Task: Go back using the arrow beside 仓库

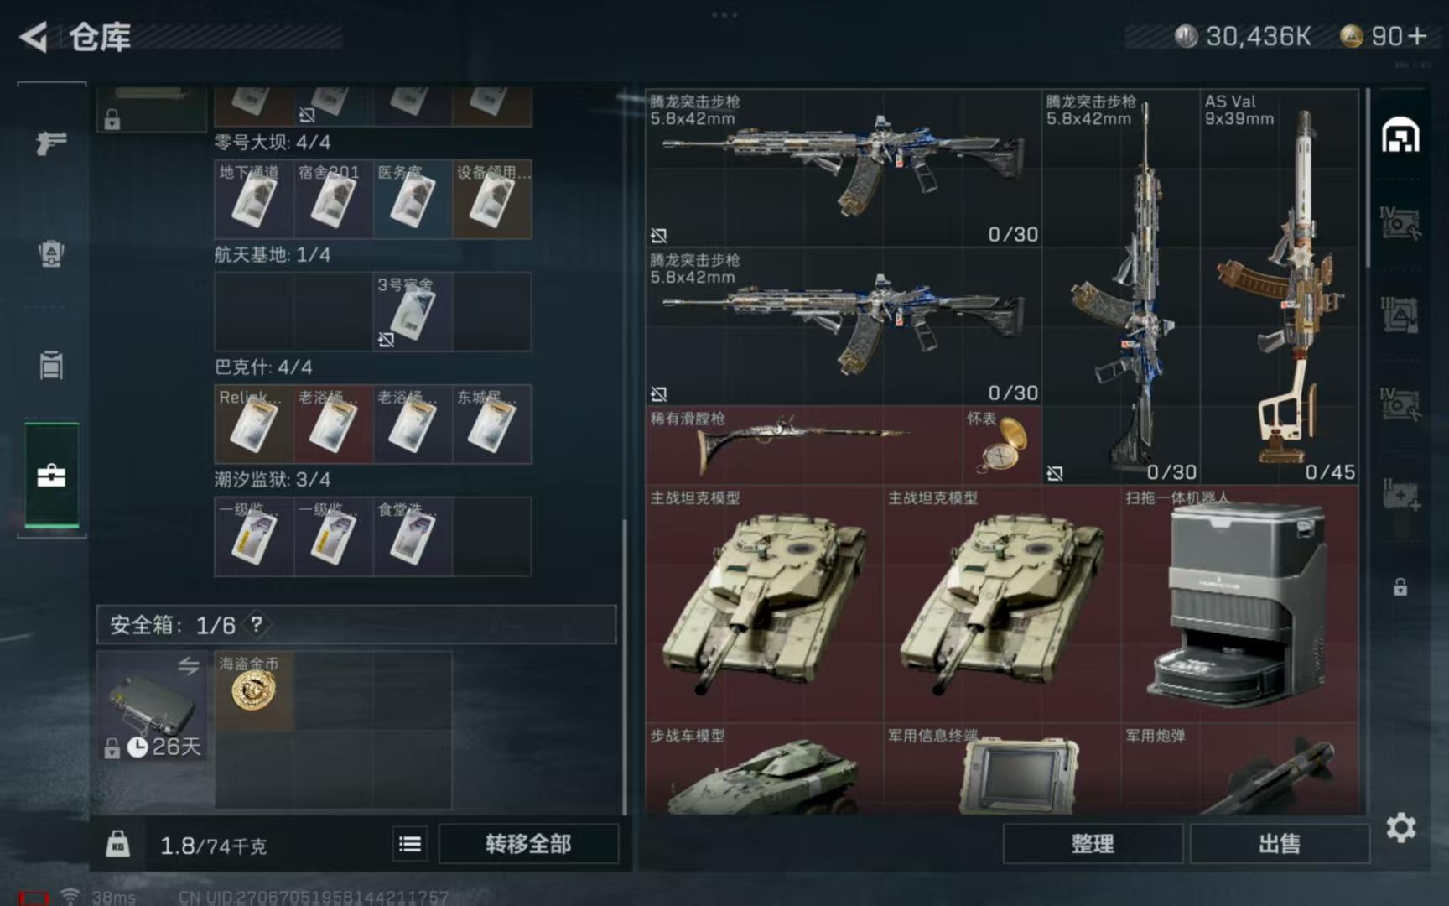Action: 34,37
